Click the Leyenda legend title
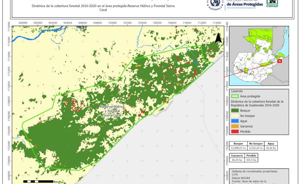 [237, 91]
